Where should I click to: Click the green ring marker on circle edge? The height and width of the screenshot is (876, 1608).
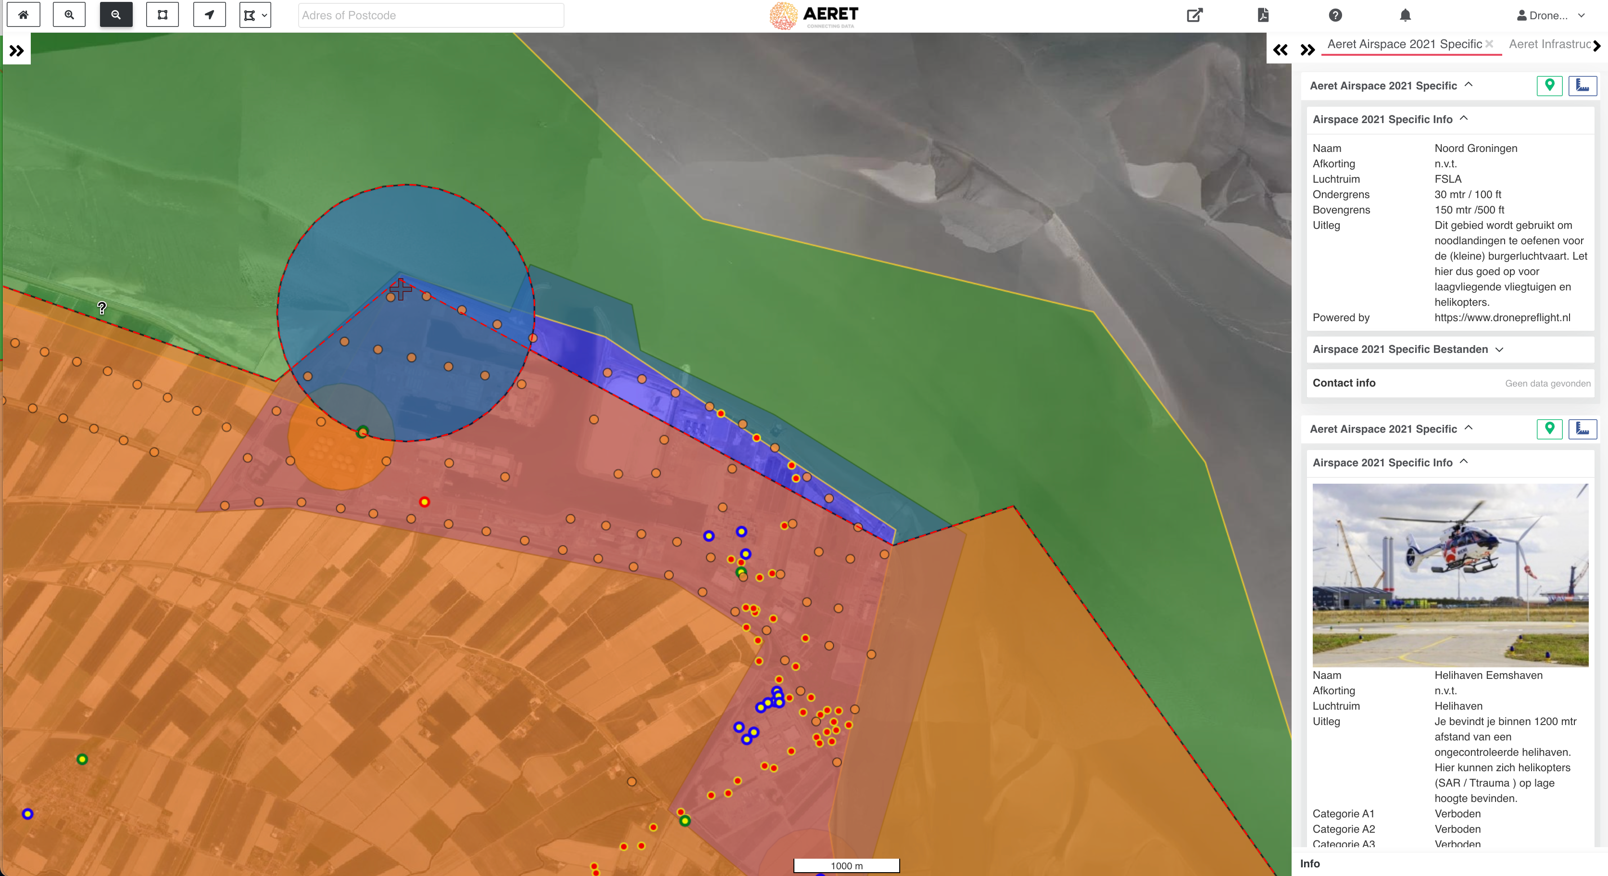coord(362,432)
